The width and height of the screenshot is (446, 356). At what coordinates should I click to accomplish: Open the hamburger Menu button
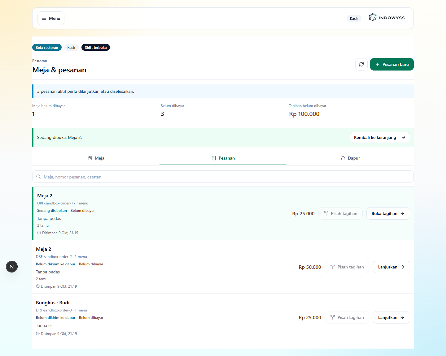point(51,18)
